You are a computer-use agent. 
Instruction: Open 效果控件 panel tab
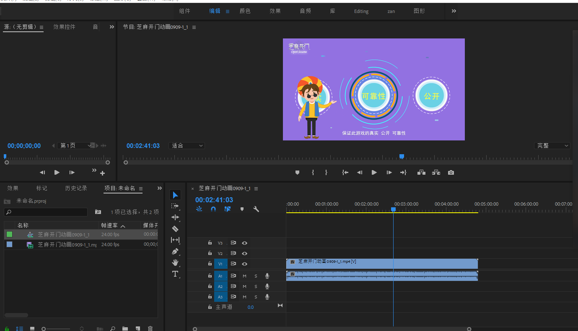(x=64, y=27)
